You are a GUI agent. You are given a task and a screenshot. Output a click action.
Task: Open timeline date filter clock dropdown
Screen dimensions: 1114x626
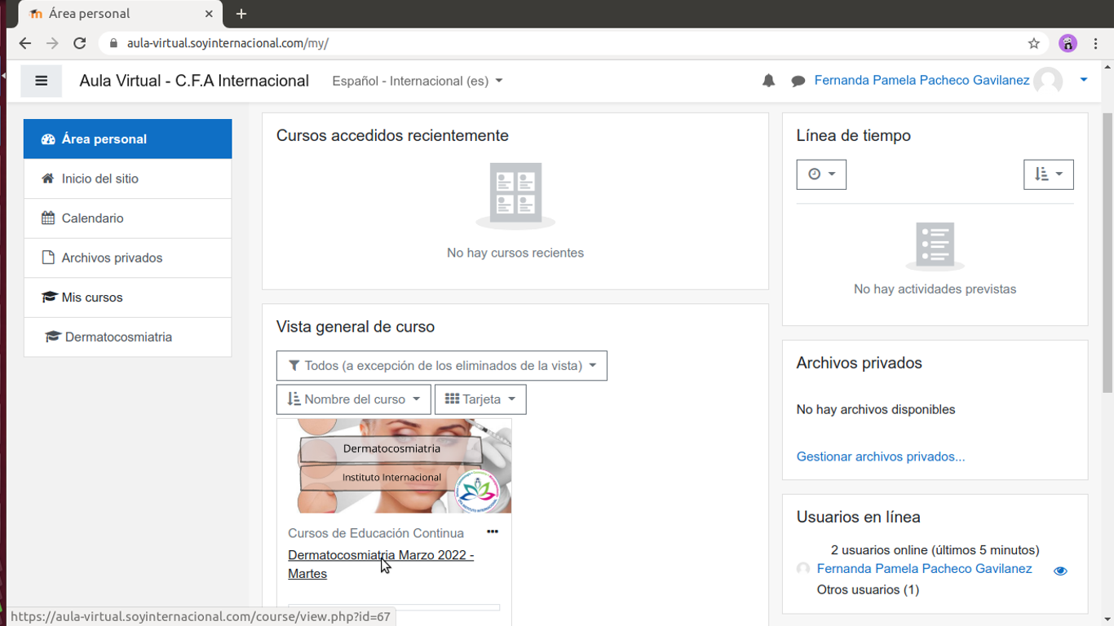point(820,174)
